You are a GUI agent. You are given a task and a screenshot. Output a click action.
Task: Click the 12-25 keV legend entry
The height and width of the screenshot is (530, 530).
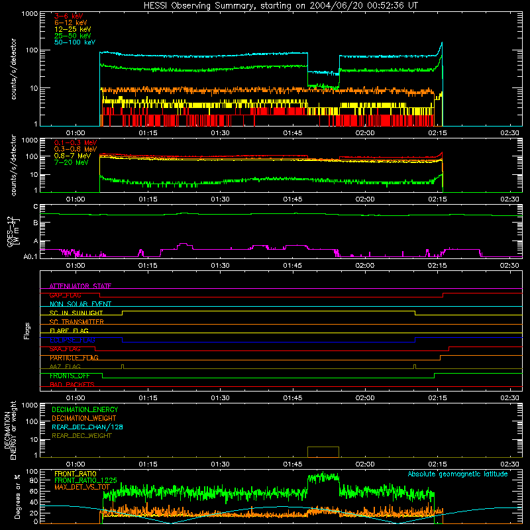[x=72, y=29]
